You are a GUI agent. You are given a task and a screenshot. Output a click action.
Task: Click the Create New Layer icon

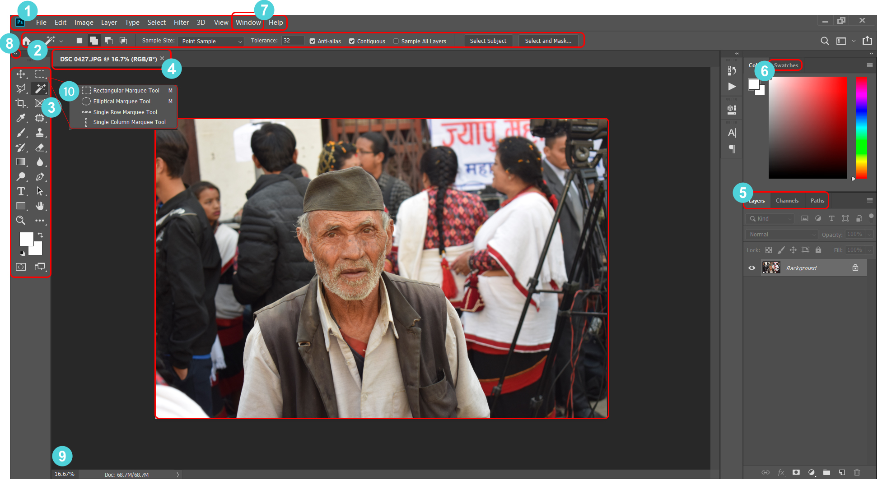tap(842, 472)
